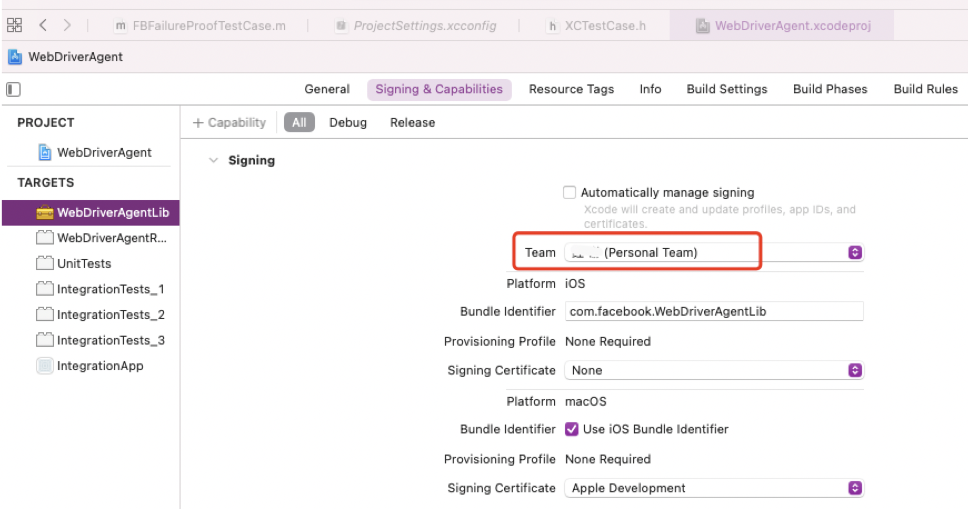Click the IntegrationTests_3 target icon

point(44,340)
